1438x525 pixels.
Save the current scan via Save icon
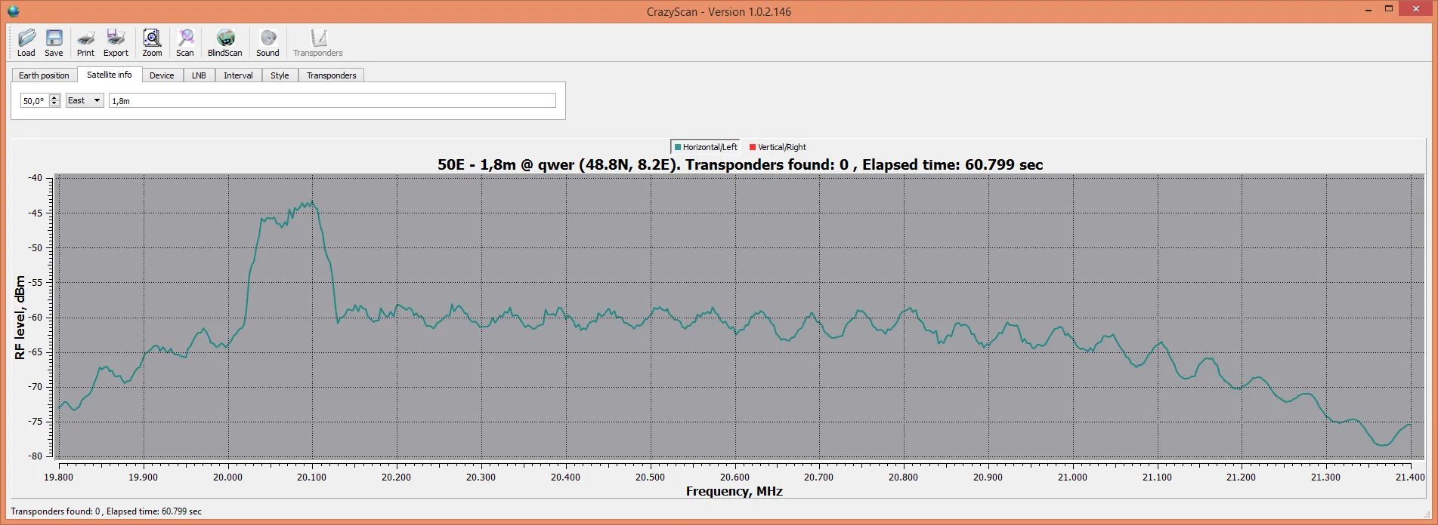pos(54,42)
